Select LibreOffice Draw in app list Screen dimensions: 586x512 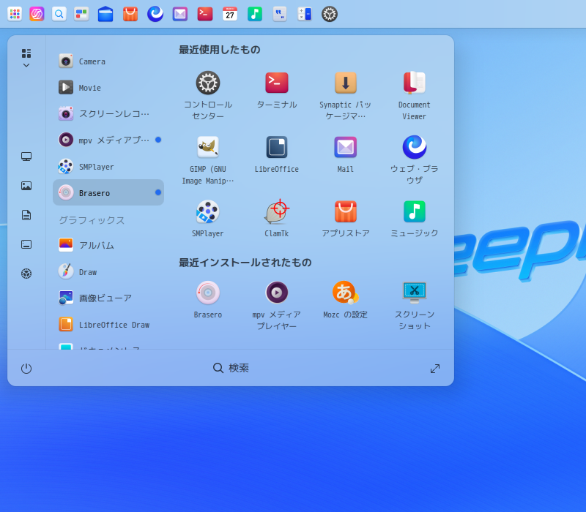click(x=108, y=325)
